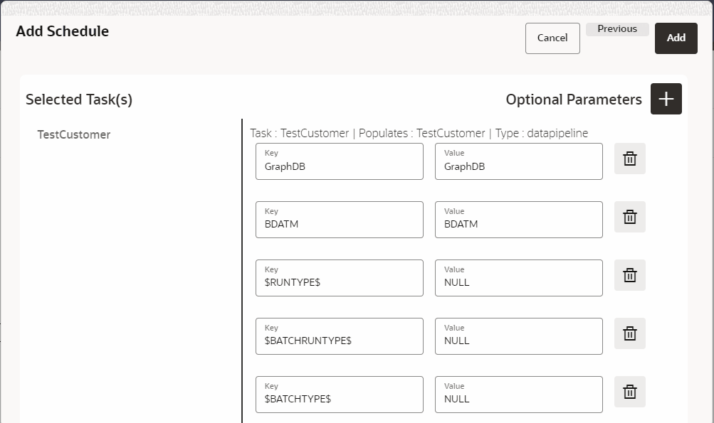714x423 pixels.
Task: Click the NULL value field for $BATCHTYPE$
Action: [x=518, y=400]
